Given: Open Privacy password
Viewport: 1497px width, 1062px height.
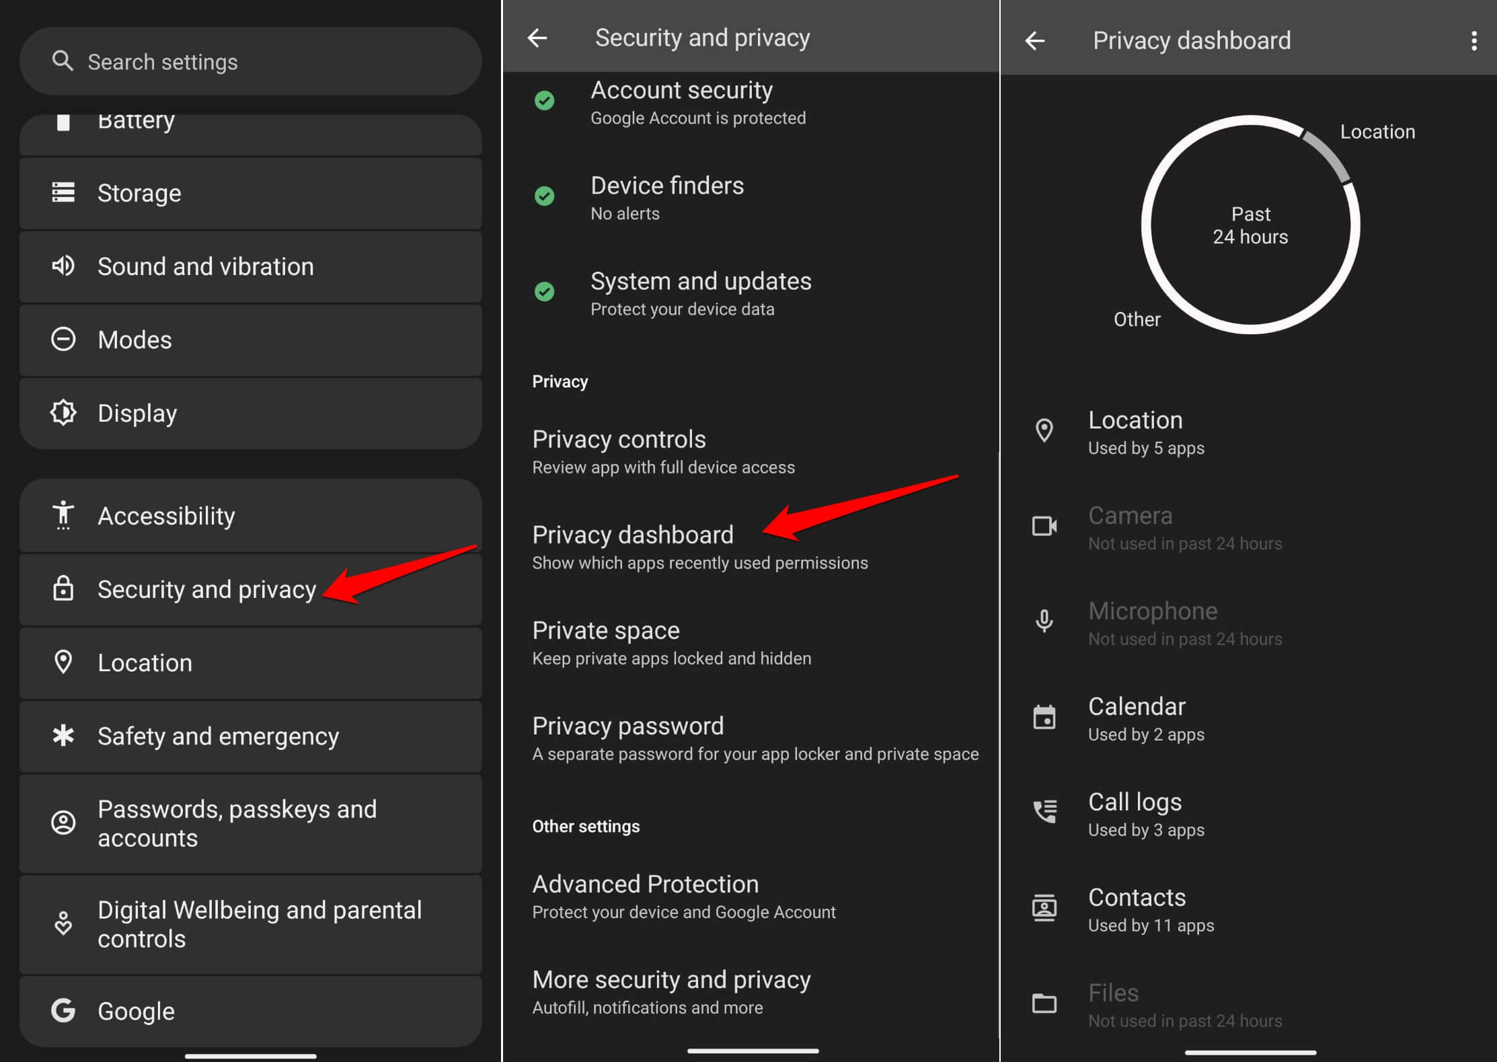Looking at the screenshot, I should click(x=751, y=738).
